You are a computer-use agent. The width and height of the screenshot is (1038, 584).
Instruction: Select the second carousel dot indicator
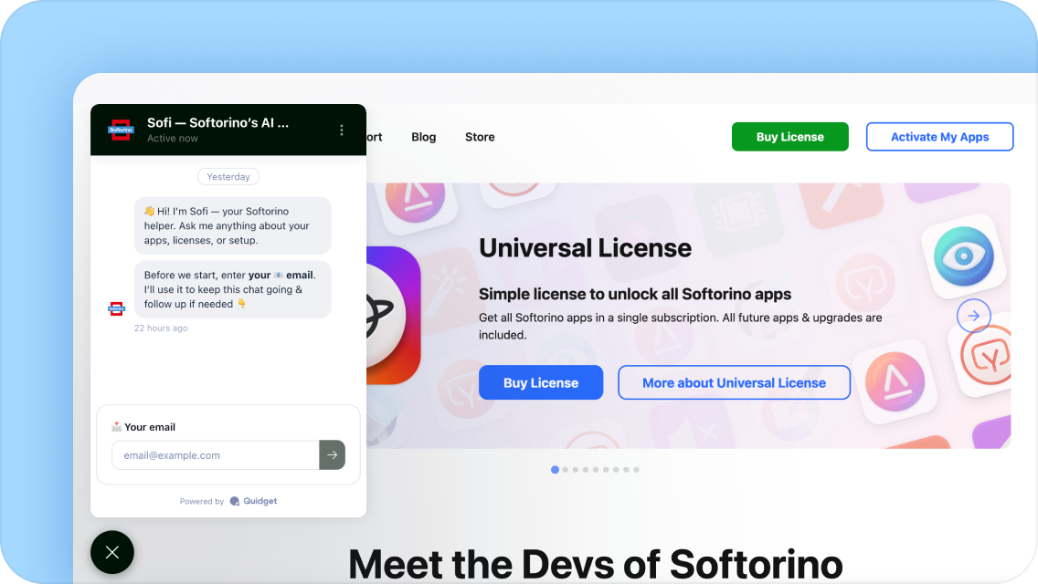coord(566,470)
